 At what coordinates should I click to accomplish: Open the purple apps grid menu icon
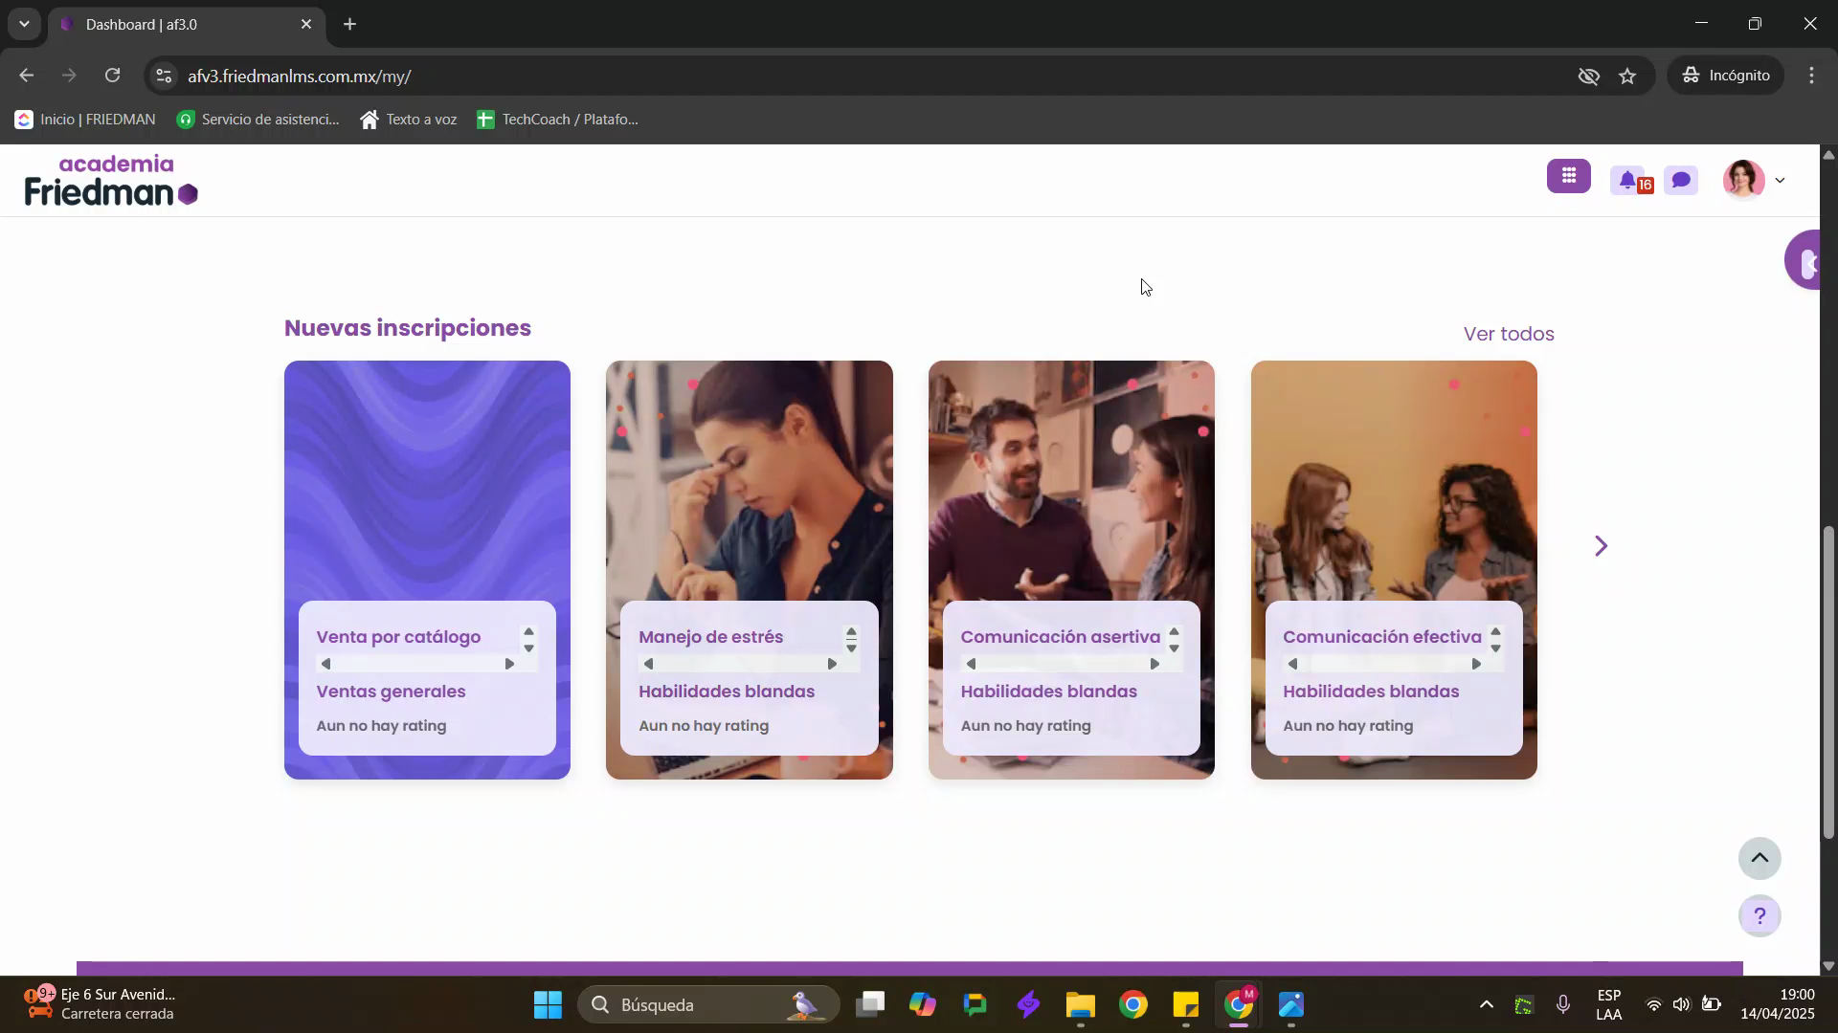tap(1568, 177)
